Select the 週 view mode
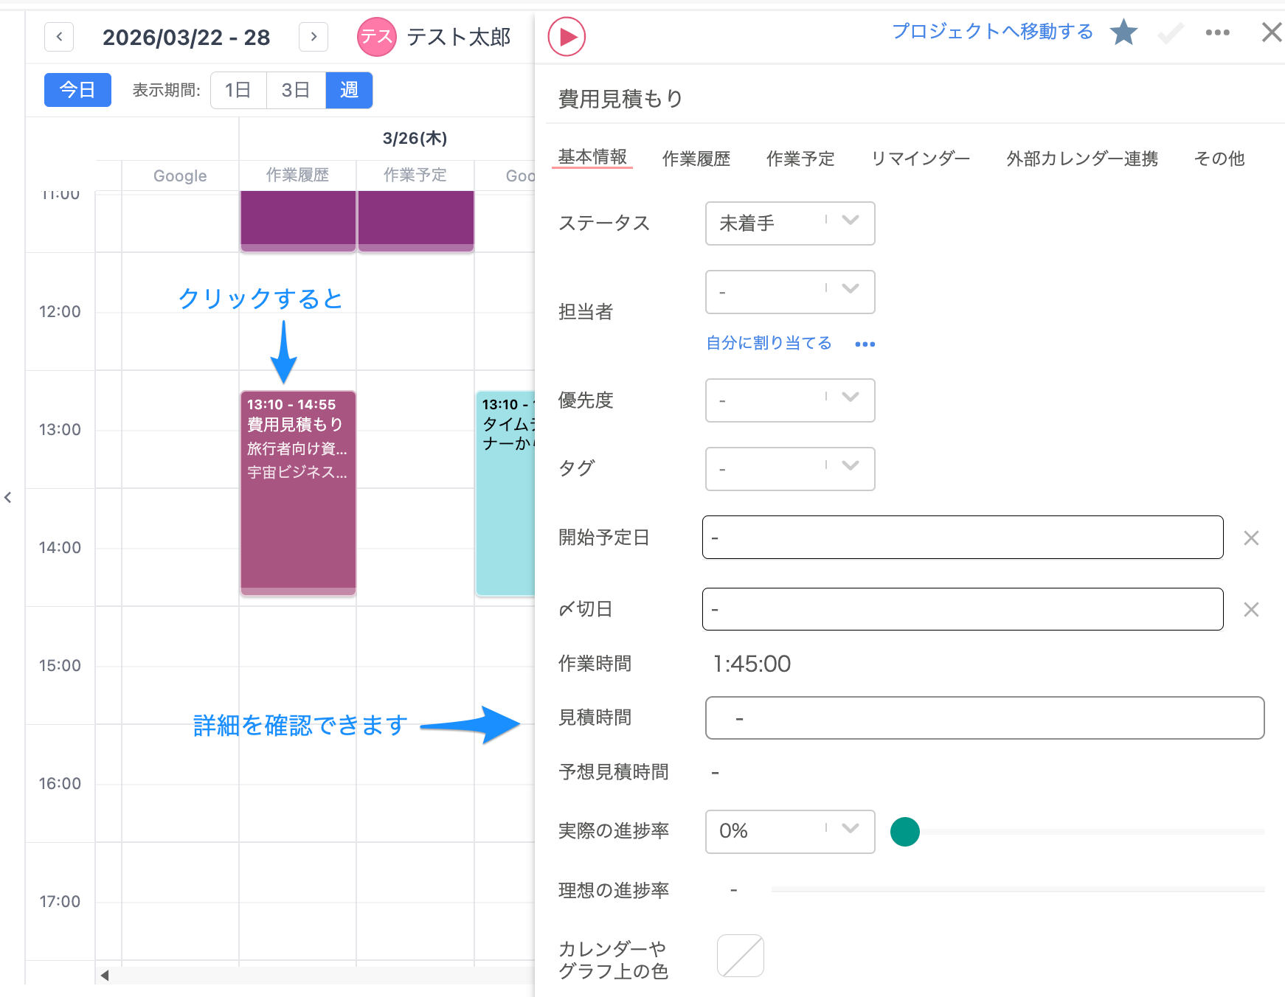Screen dimensions: 1285x997 [x=349, y=90]
